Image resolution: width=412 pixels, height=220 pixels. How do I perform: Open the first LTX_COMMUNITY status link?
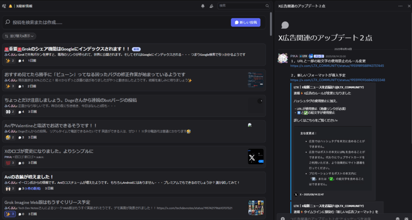[x=337, y=66]
